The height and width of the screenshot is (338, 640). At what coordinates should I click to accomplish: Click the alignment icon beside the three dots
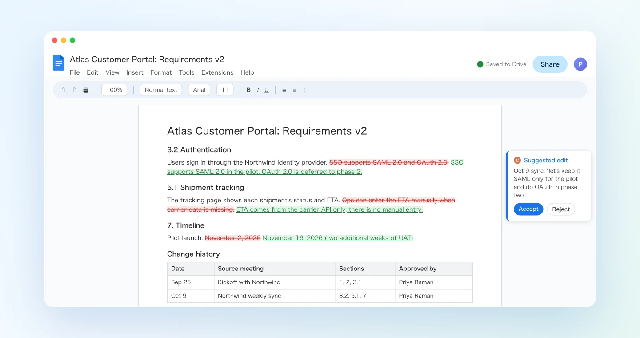coord(294,90)
